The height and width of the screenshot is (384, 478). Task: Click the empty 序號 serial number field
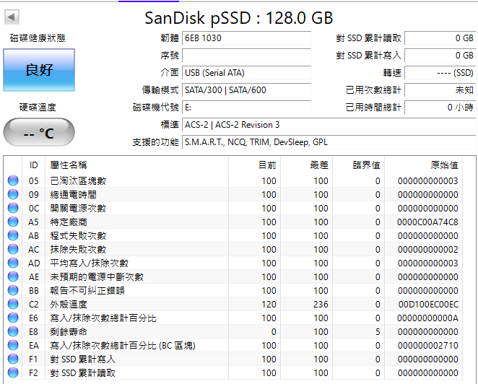247,56
